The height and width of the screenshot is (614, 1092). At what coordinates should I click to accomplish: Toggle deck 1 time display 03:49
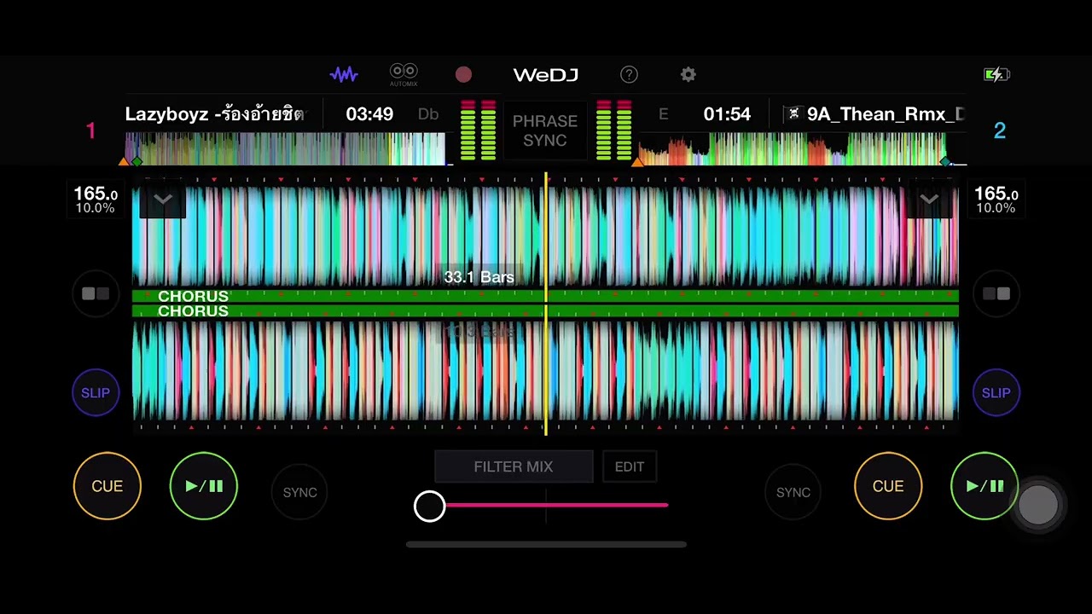coord(369,114)
